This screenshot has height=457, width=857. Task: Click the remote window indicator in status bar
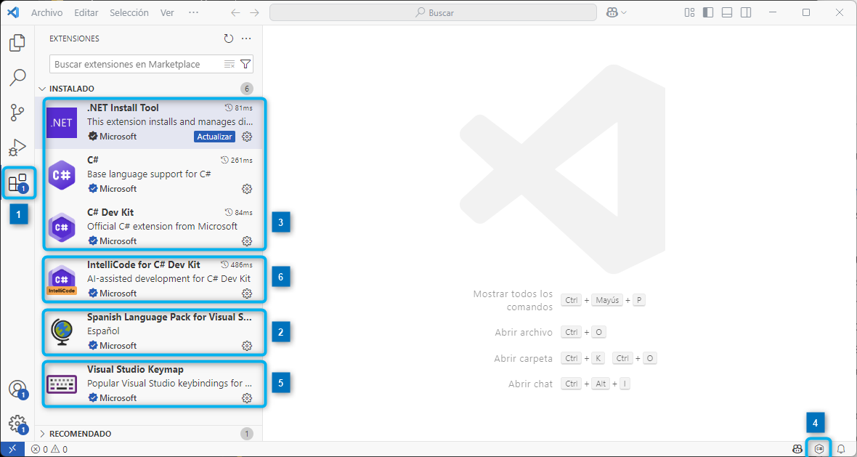[12, 449]
